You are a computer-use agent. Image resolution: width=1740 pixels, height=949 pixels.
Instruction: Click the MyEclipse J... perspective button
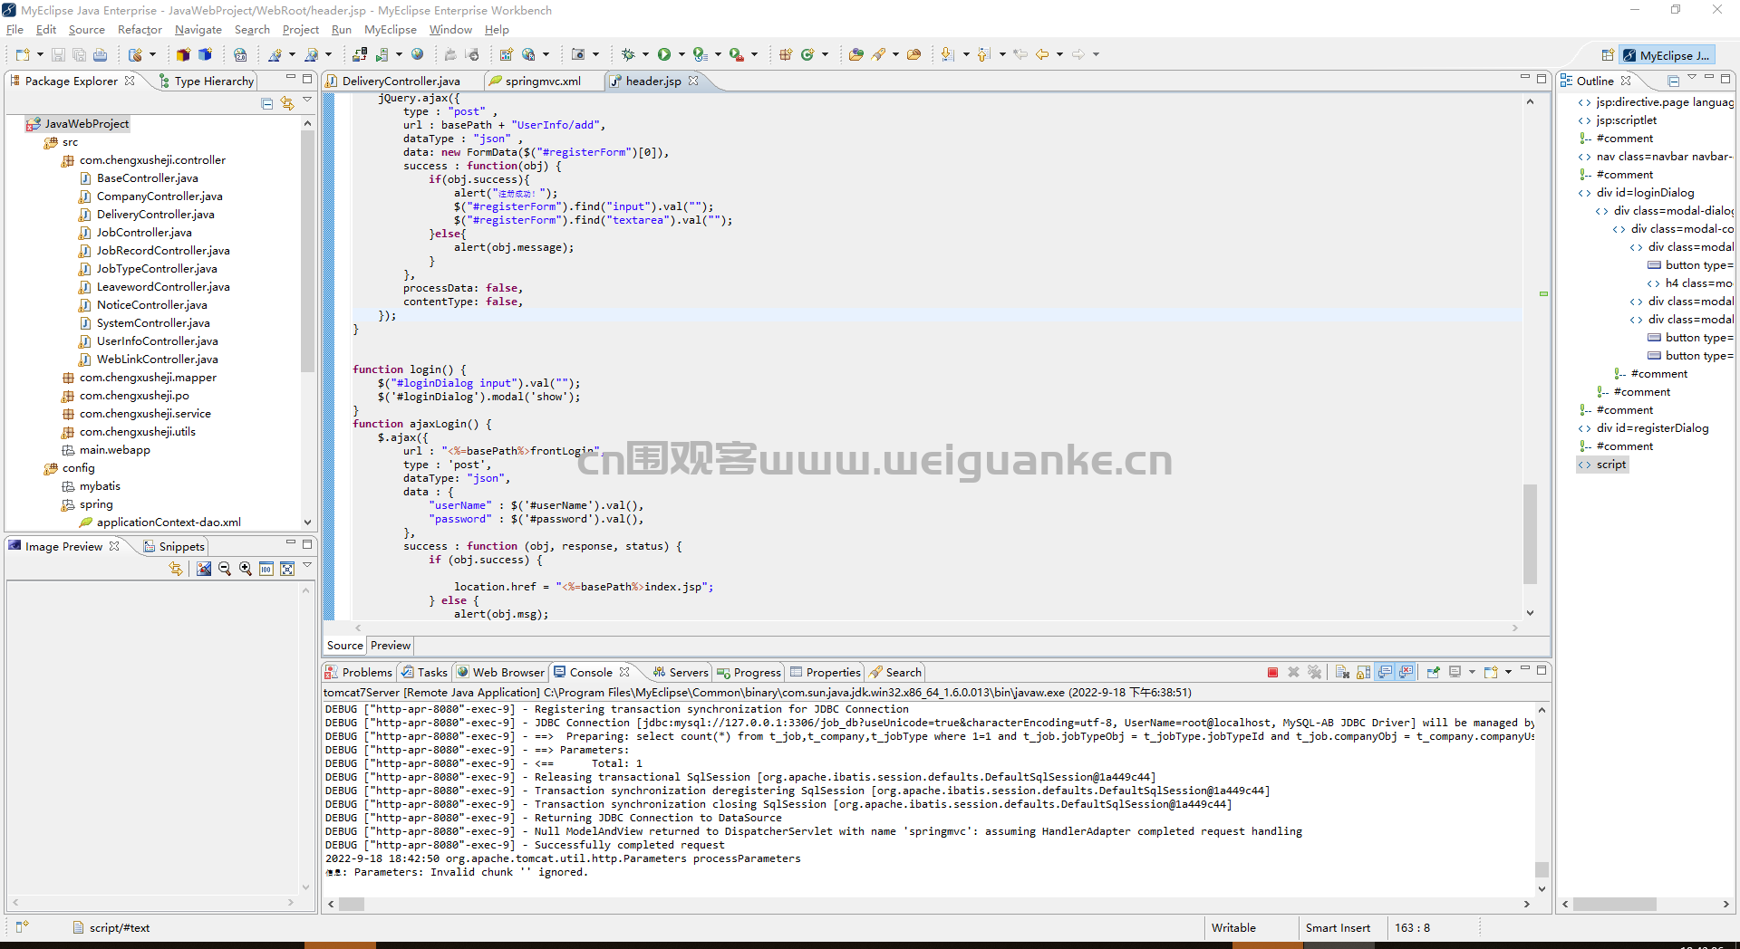pos(1667,55)
